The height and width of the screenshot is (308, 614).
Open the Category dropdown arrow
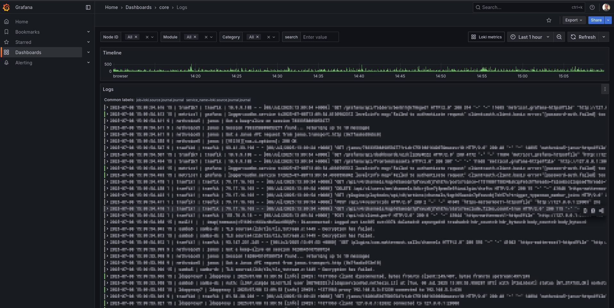(274, 37)
